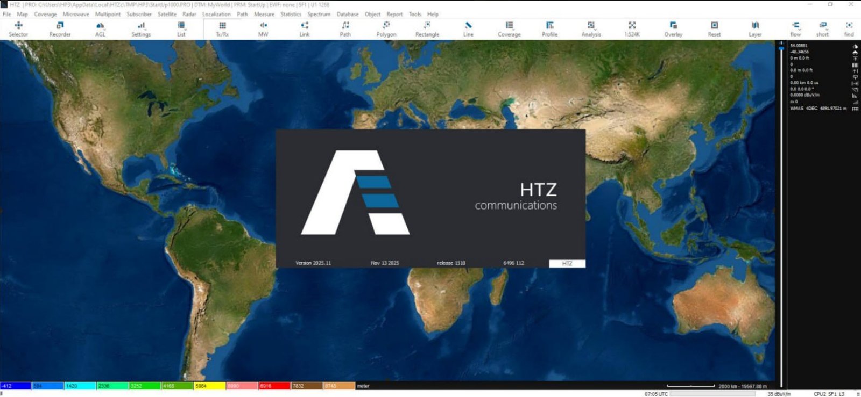
Task: Select the Line drawing tool
Action: click(x=468, y=29)
